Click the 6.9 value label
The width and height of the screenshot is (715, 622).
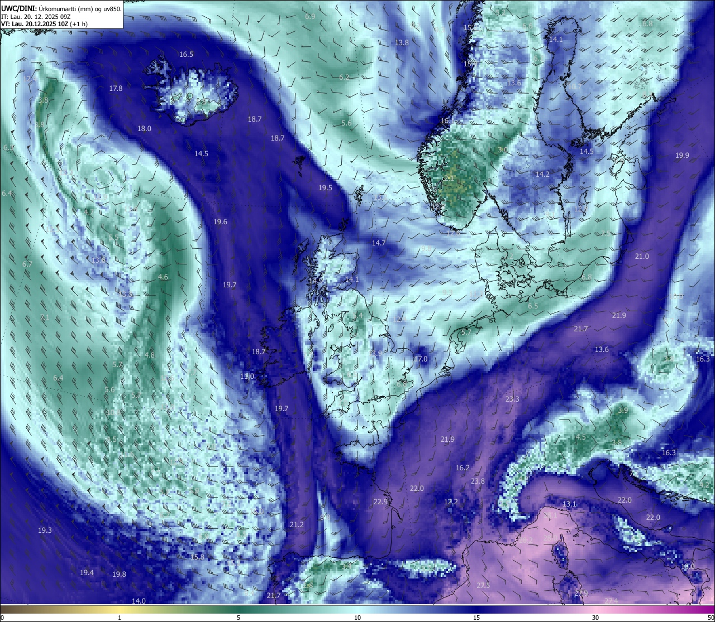click(310, 17)
